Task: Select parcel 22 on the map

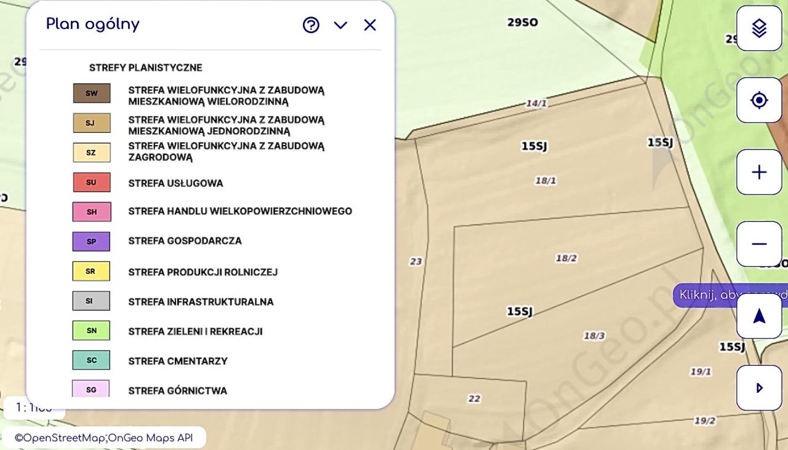Action: click(474, 398)
